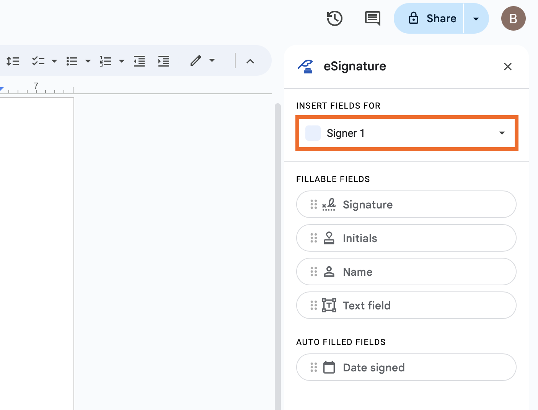
Task: Expand the Signer 1 dropdown
Action: point(502,133)
